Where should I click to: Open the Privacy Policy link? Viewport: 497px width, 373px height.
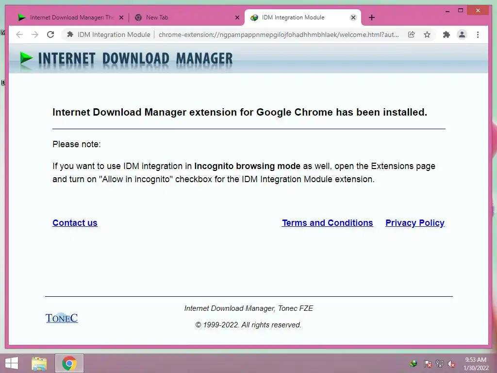tap(414, 223)
